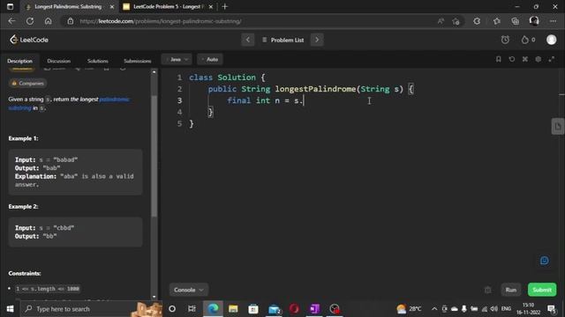Click the icon left of Run
565x317 pixels.
click(x=487, y=290)
